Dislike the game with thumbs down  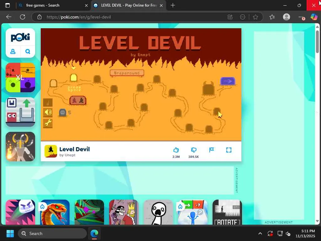[193, 150]
